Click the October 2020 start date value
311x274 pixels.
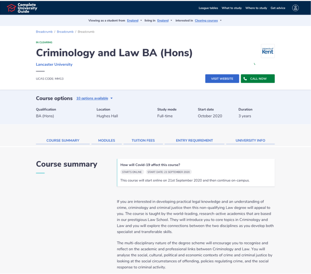[210, 116]
